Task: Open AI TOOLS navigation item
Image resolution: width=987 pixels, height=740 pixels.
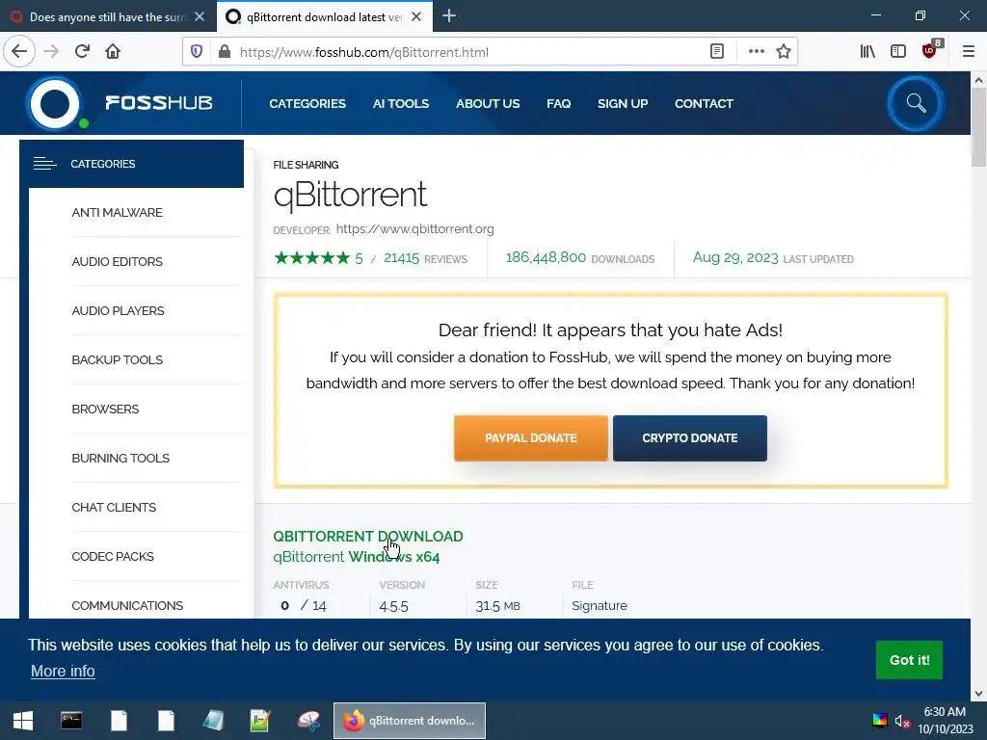Action: pos(400,104)
